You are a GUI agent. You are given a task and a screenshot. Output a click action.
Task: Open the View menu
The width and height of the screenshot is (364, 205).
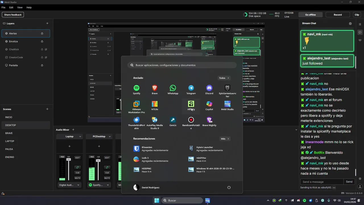tap(20, 7)
